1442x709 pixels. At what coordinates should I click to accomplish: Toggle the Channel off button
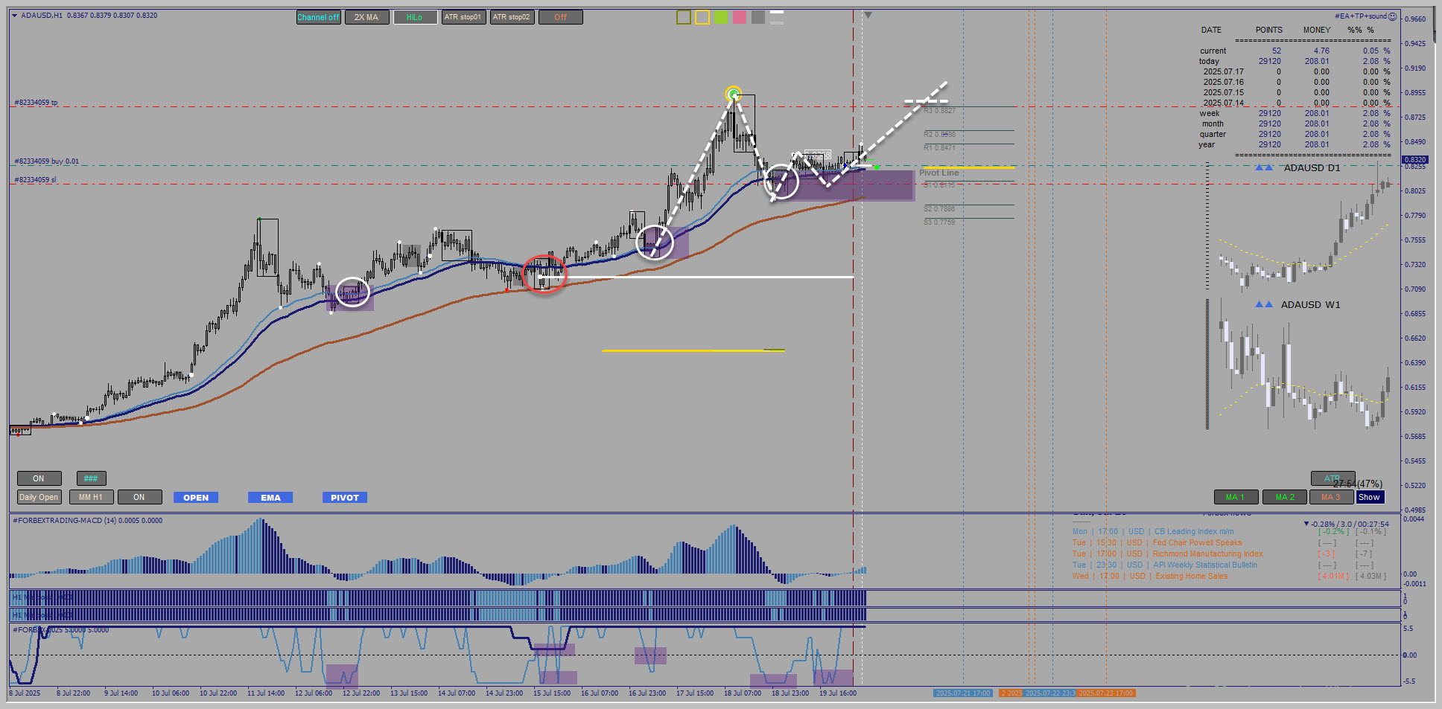(318, 17)
